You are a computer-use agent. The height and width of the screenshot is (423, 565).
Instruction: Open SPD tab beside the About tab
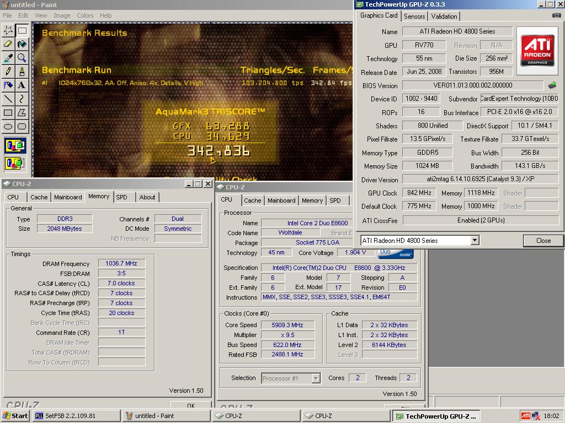tap(121, 197)
